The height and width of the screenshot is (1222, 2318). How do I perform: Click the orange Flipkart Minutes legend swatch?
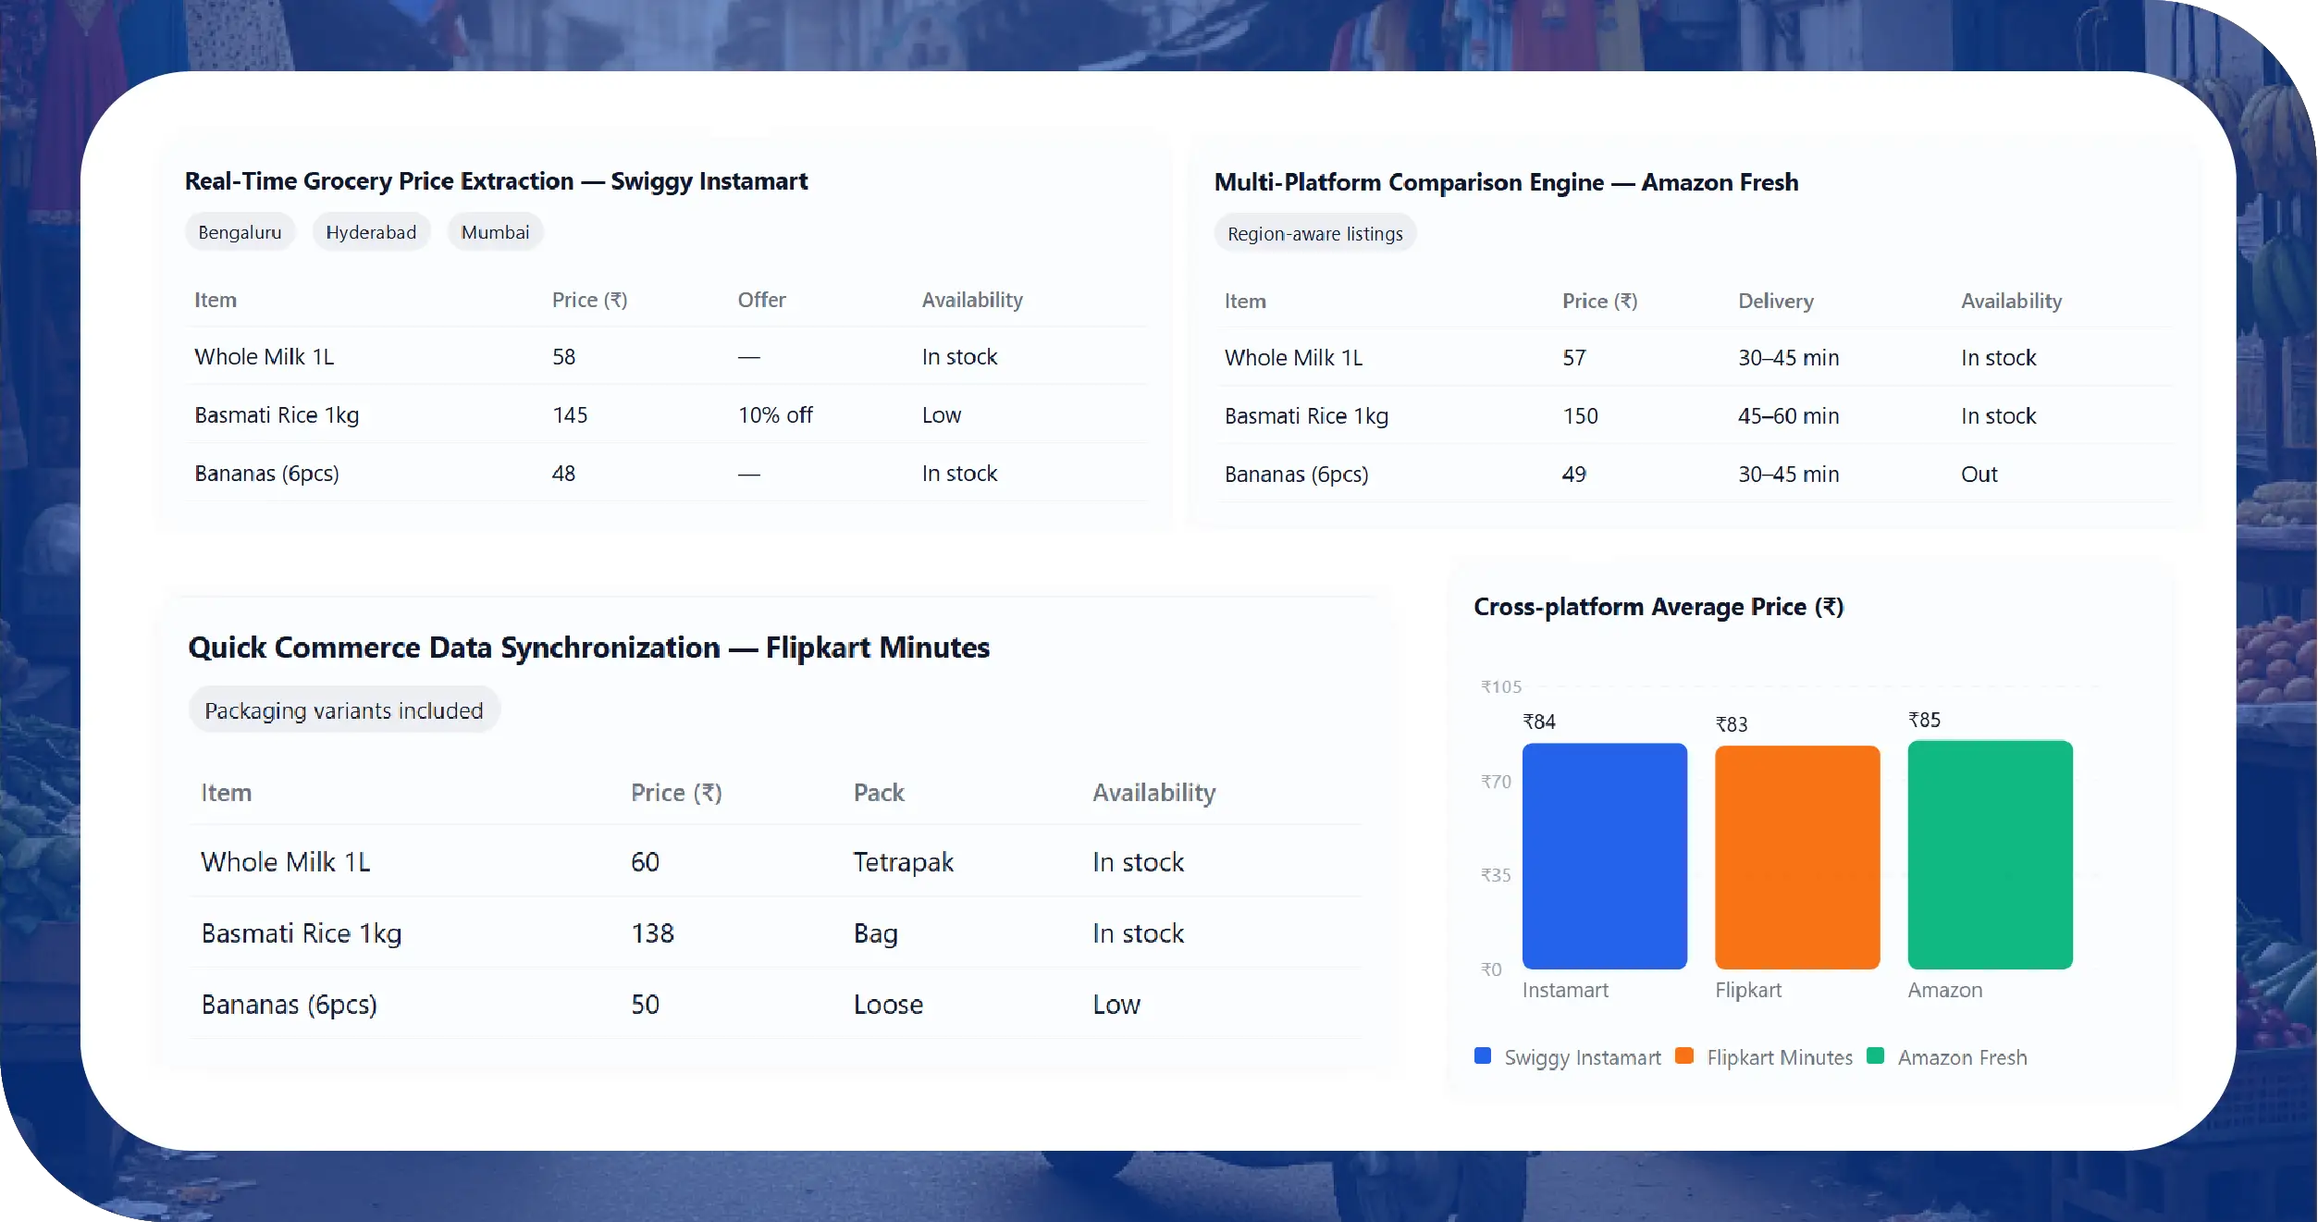(x=1685, y=1055)
